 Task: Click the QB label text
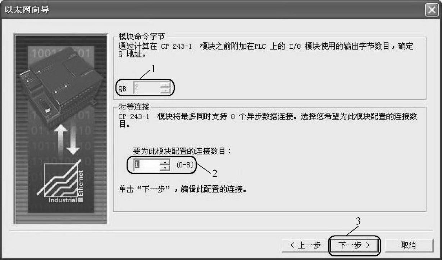(x=123, y=90)
